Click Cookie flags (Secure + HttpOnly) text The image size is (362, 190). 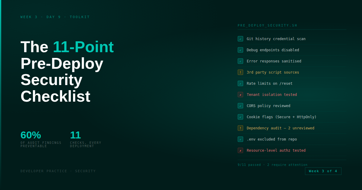click(x=281, y=117)
